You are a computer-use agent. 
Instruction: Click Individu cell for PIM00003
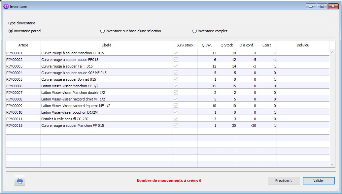303,66
